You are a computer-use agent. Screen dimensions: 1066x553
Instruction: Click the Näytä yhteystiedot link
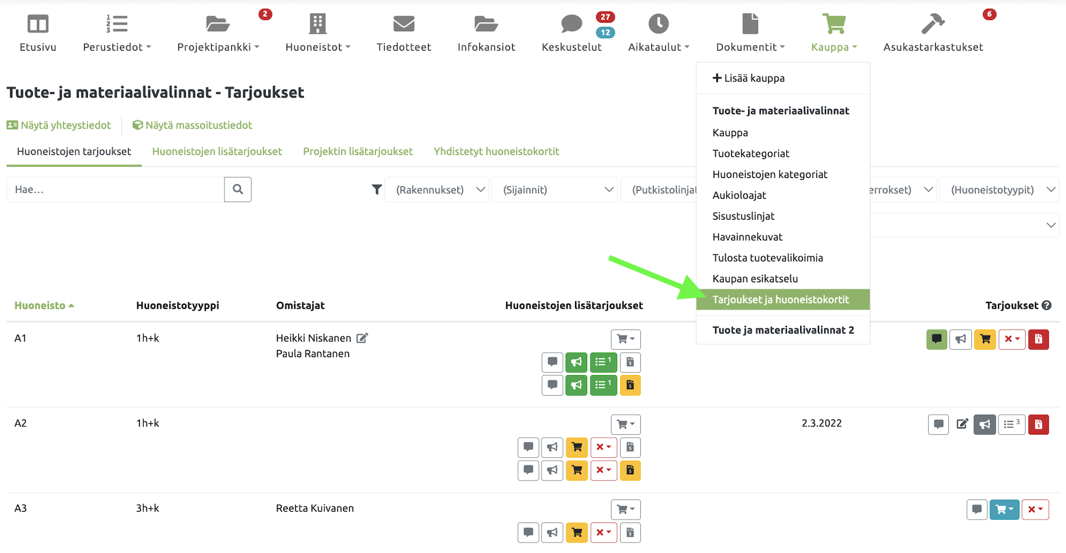click(x=59, y=125)
